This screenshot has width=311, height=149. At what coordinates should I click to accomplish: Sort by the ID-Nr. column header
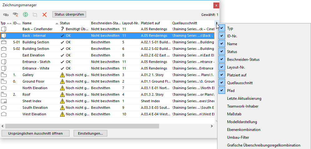point(17,23)
